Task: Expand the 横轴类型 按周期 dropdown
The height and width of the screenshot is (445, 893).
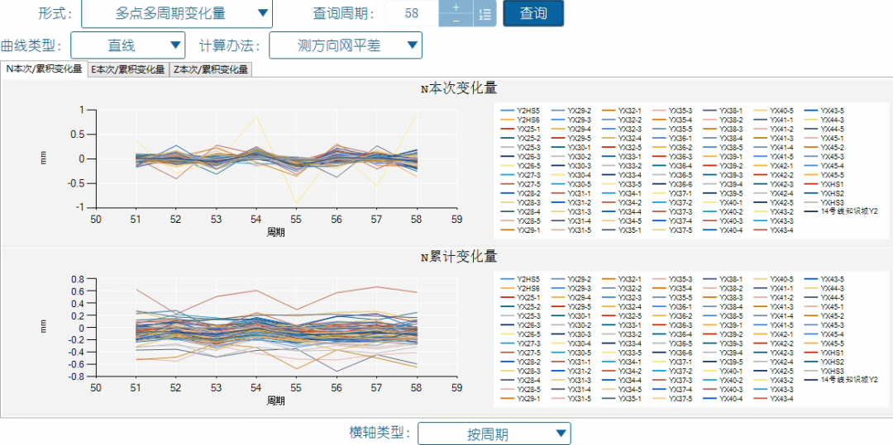Action: click(x=494, y=433)
